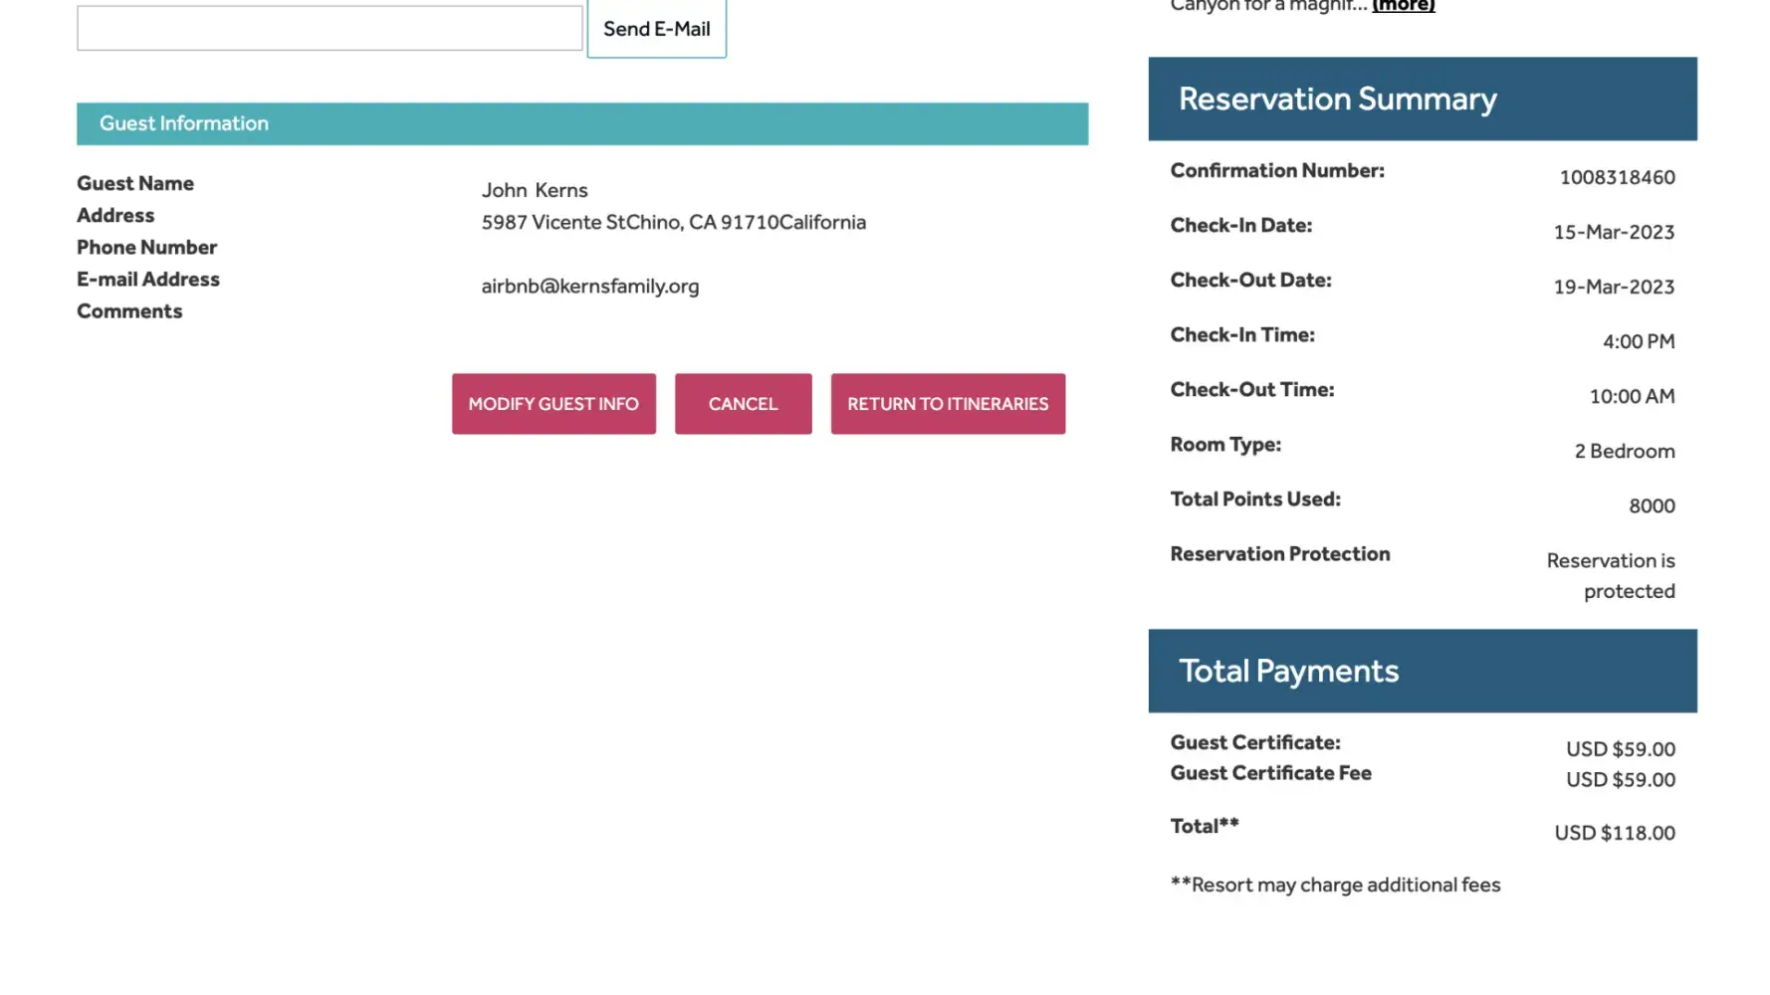
Task: Click the check-out date 19-Mar-2023
Action: 1614,287
